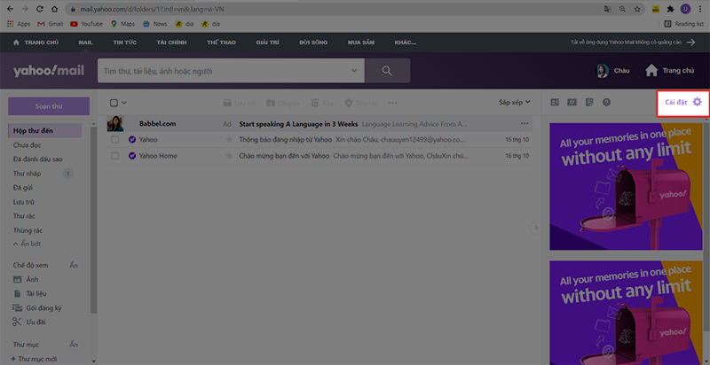Screen dimensions: 710x365
Task: Click the search magnifier button
Action: tap(387, 71)
